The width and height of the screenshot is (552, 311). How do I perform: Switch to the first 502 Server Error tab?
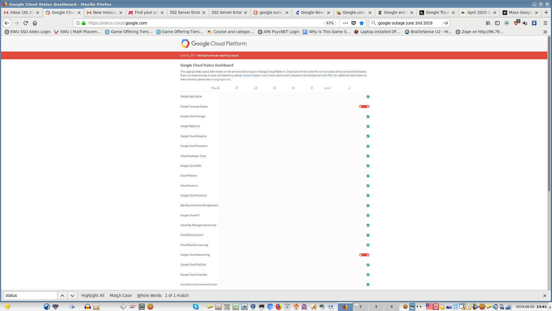(x=188, y=12)
